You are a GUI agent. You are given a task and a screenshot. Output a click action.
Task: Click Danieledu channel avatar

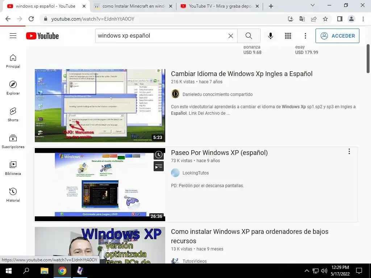175,94
